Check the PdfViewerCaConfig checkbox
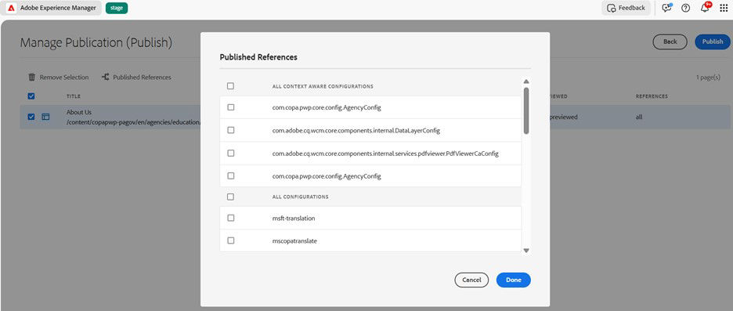Screen dimensions: 733x311 [x=230, y=153]
